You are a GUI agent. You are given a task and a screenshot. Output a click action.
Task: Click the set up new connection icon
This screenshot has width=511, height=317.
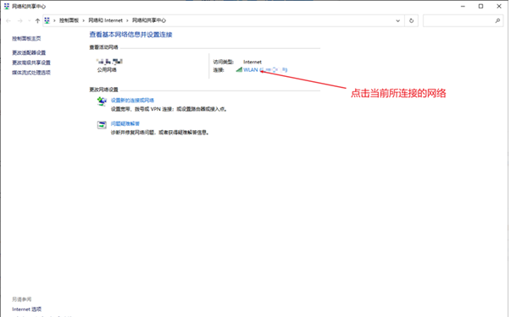point(102,101)
